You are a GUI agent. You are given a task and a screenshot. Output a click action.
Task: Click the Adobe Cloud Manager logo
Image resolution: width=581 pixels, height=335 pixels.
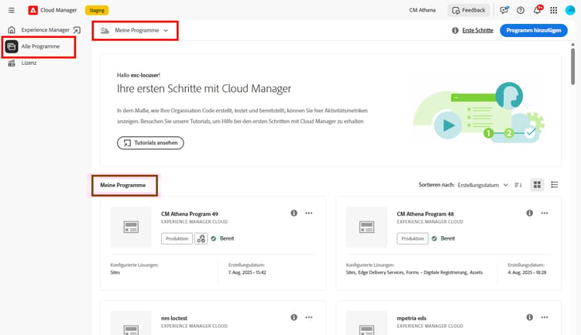pos(33,10)
